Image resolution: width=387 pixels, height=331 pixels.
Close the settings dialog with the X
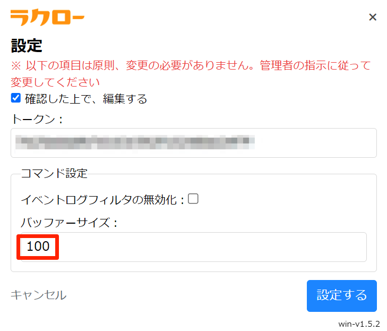[x=373, y=17]
